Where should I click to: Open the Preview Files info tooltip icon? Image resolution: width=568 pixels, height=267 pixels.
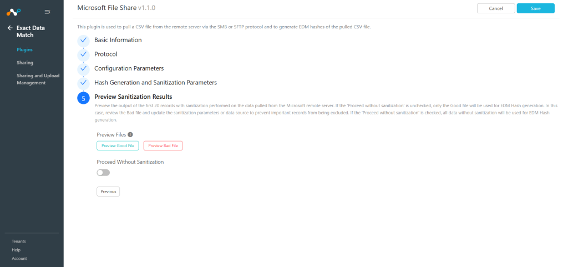[130, 134]
